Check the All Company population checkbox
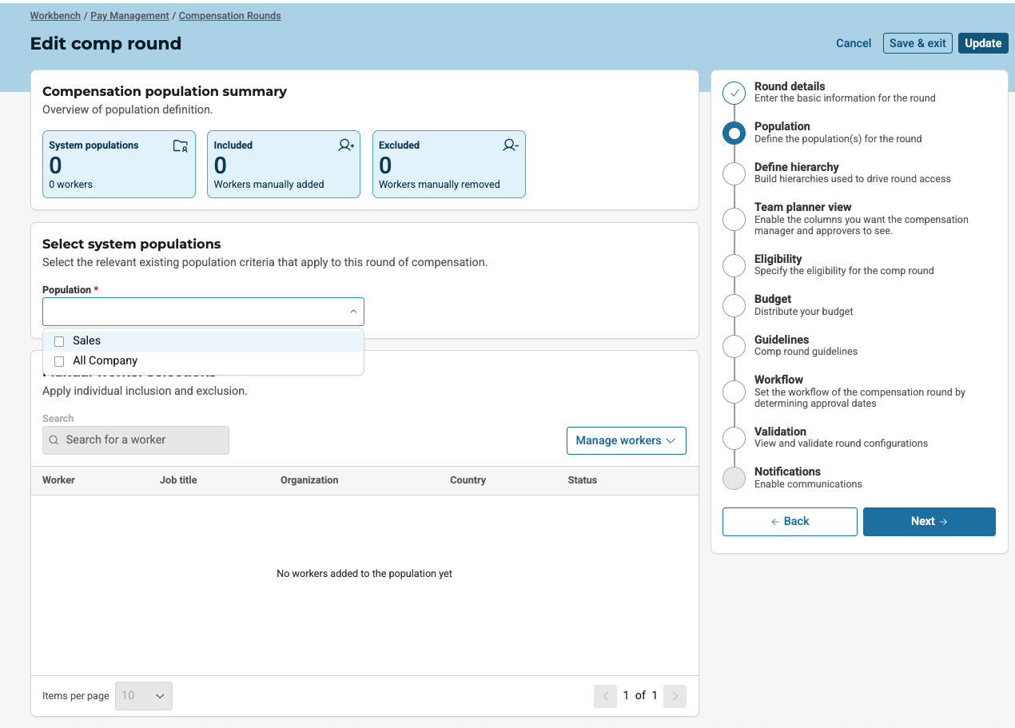Screen dimensions: 1015x728 point(59,361)
